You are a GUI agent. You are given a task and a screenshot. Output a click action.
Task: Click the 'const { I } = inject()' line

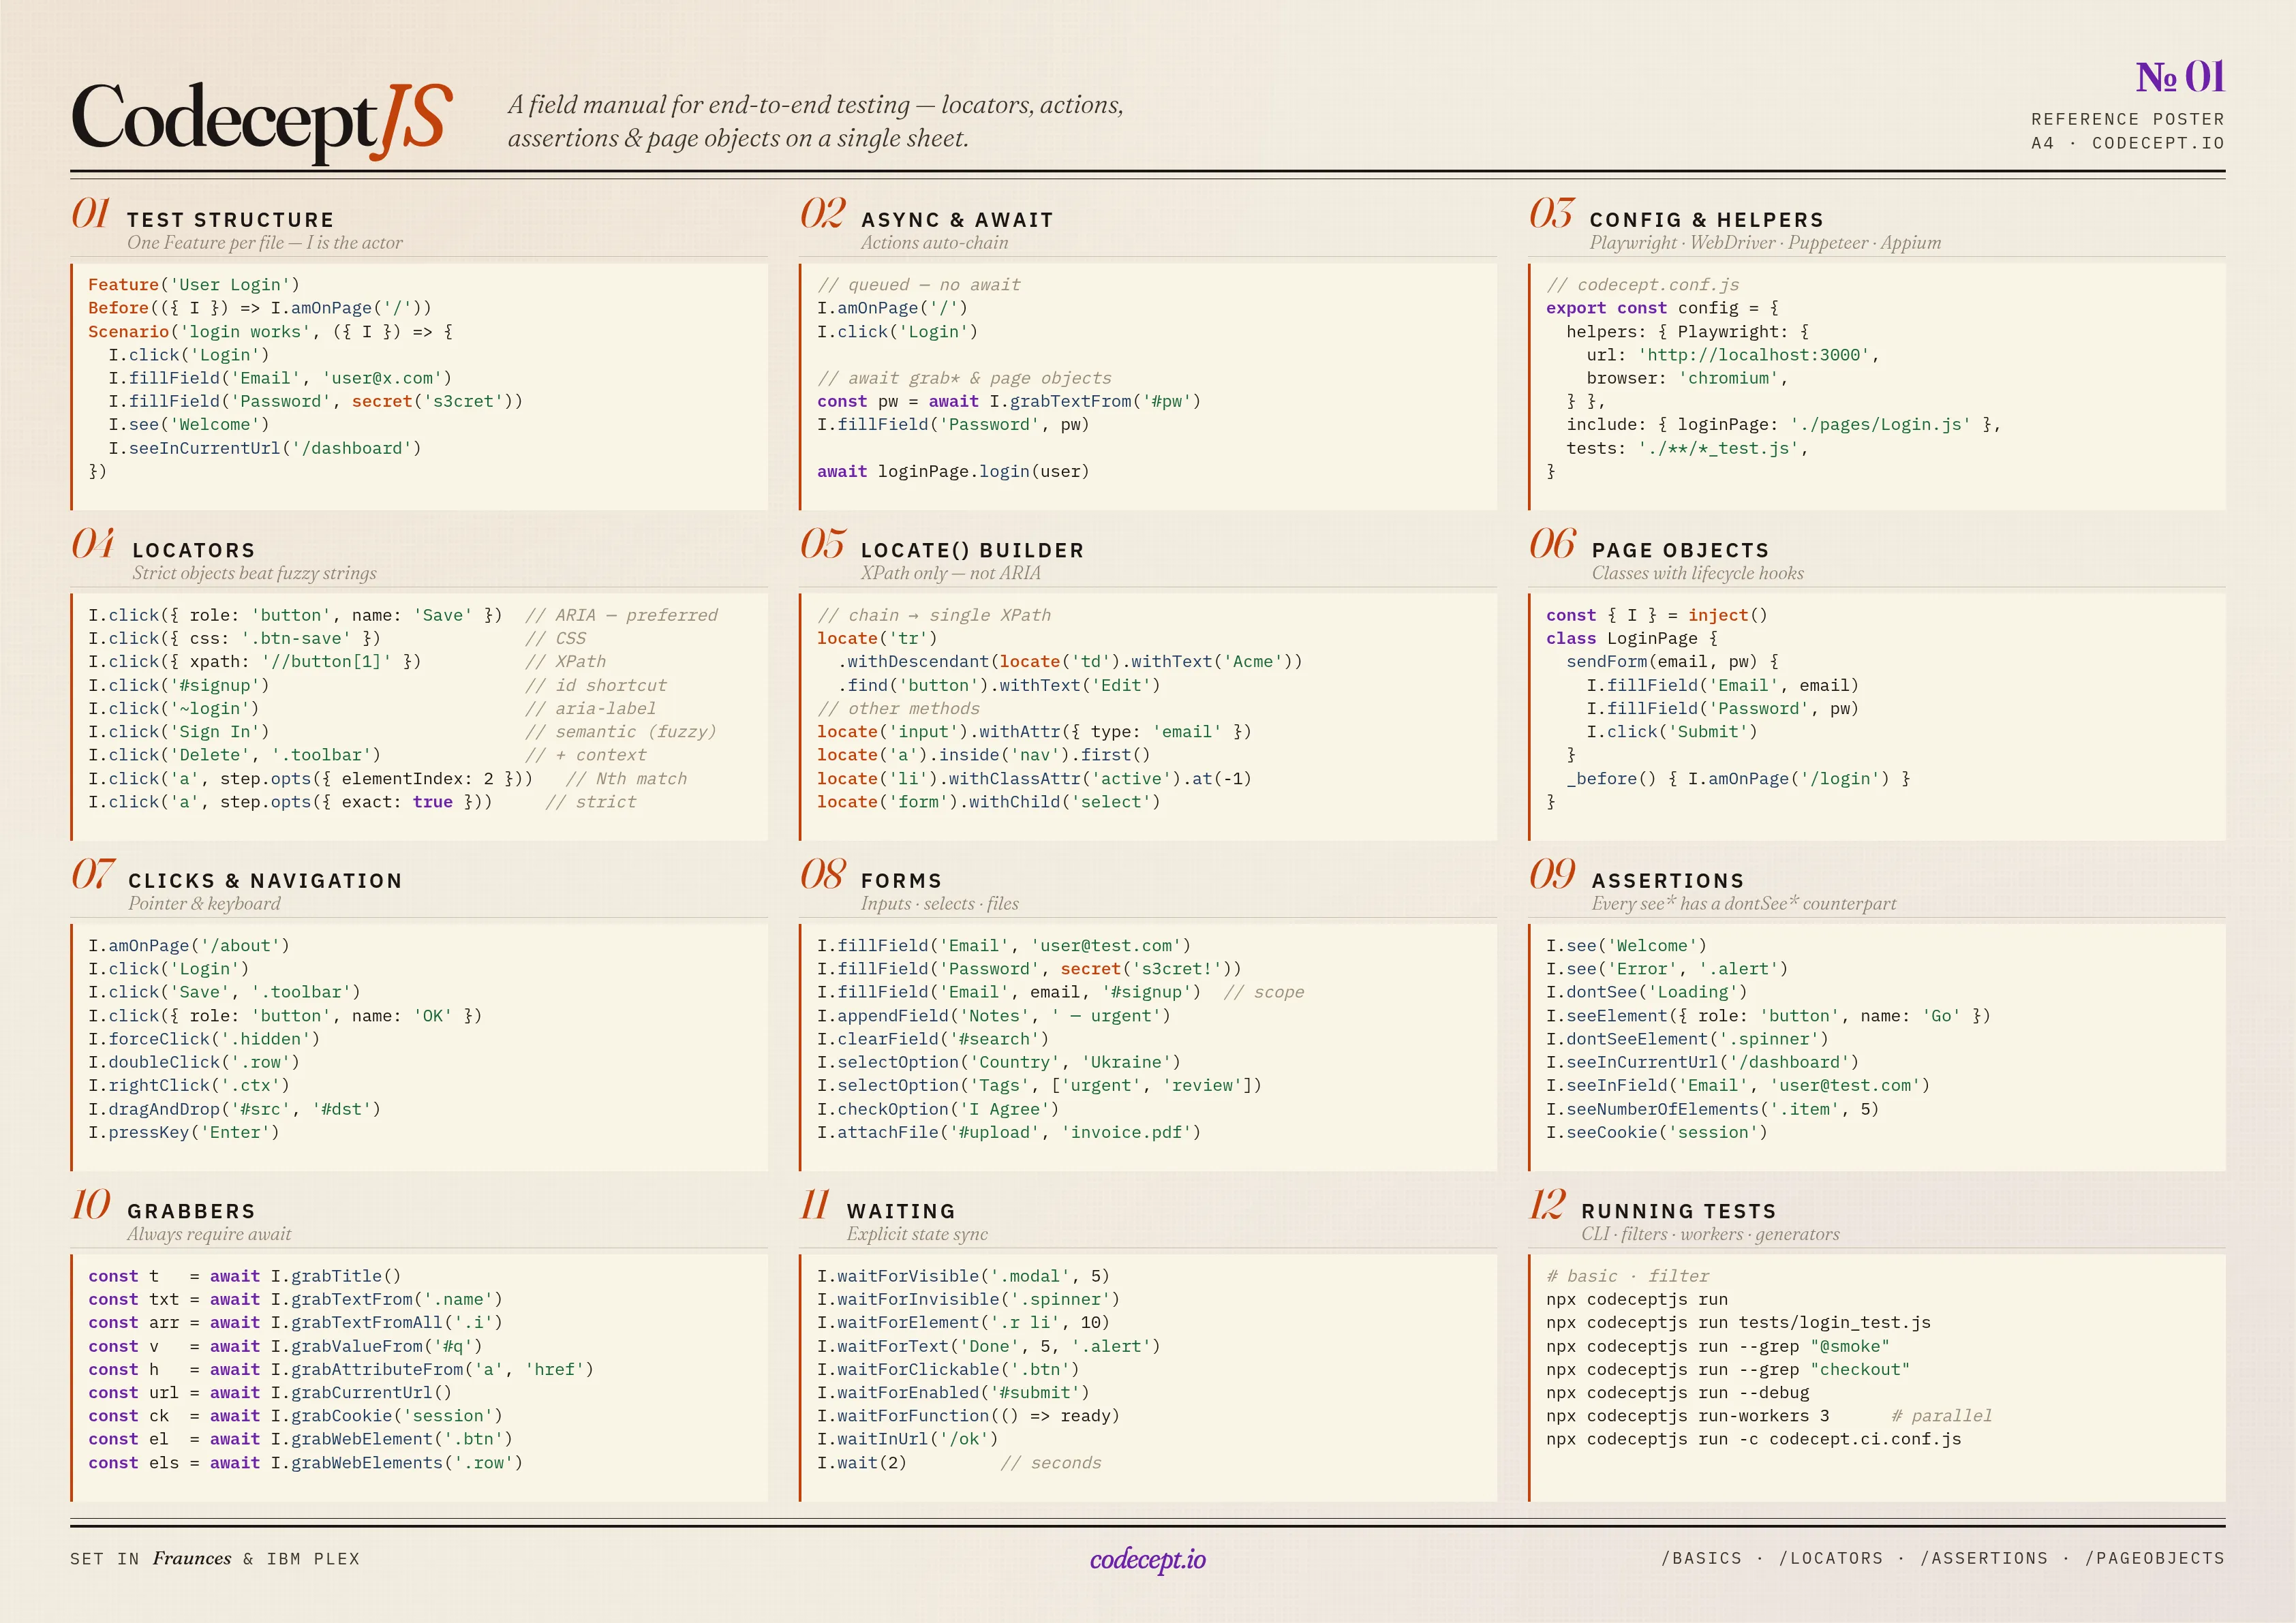[1657, 615]
